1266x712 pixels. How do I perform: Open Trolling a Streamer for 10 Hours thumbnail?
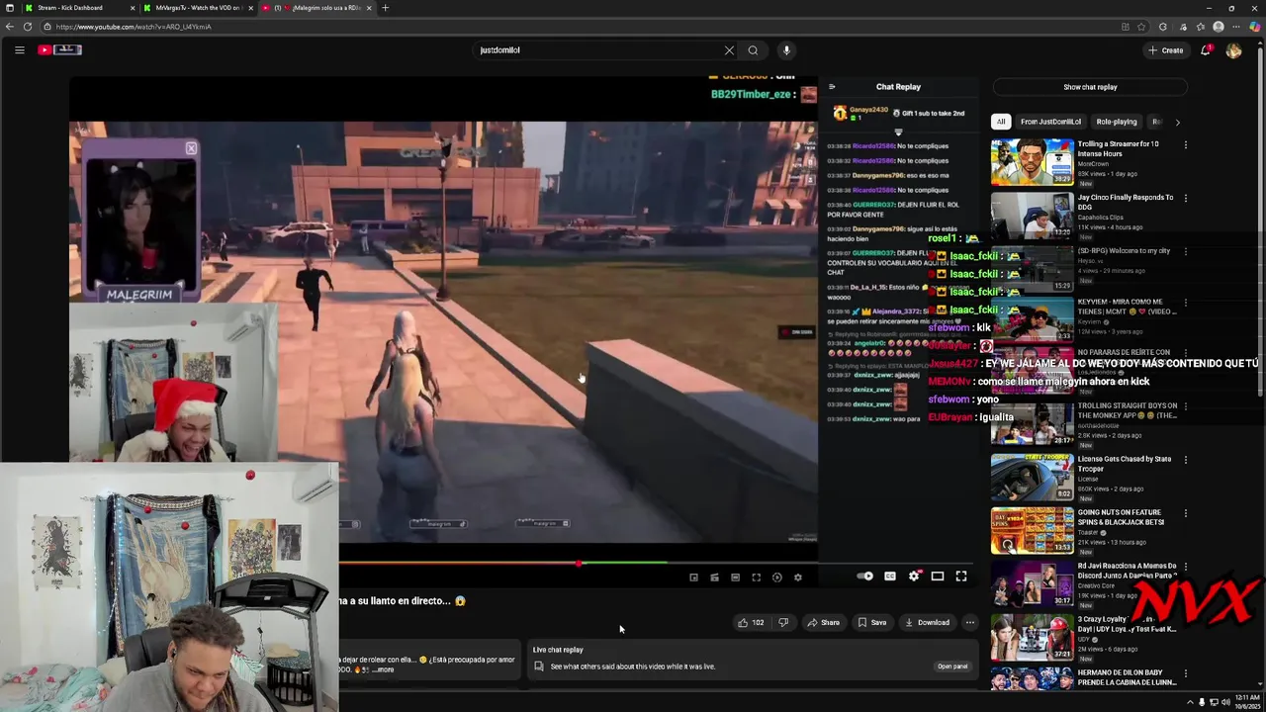point(1032,161)
